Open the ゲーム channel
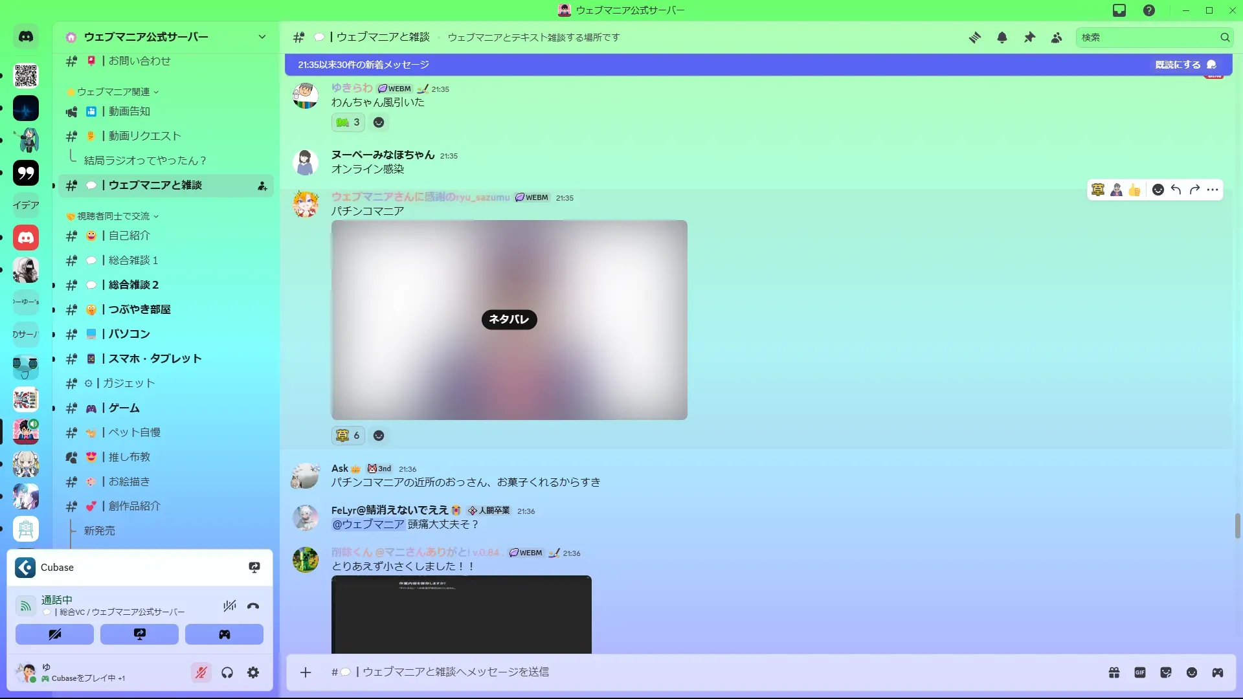This screenshot has width=1243, height=699. (x=124, y=408)
